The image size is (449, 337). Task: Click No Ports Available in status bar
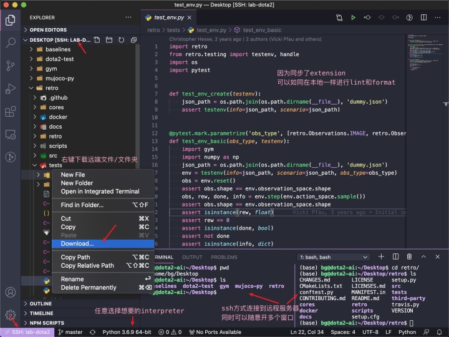click(x=215, y=332)
